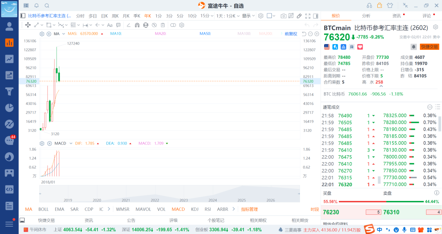The image size is (442, 234).
Task: Open the 分析 tab
Action: click(x=366, y=16)
